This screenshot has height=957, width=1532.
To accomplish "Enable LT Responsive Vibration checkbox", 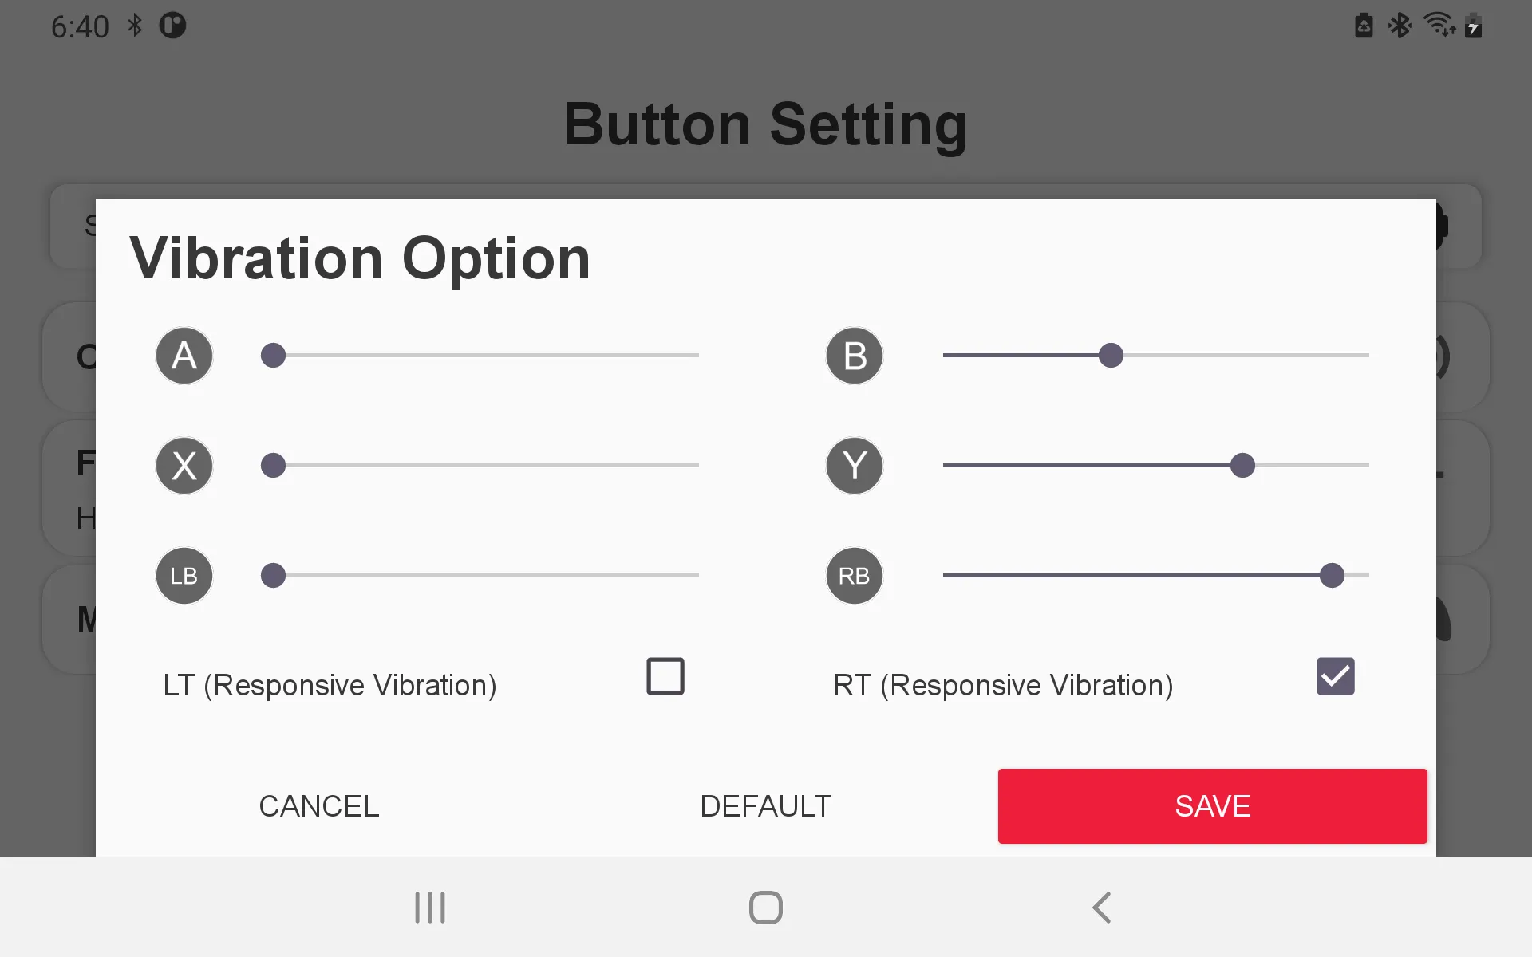I will 665,676.
